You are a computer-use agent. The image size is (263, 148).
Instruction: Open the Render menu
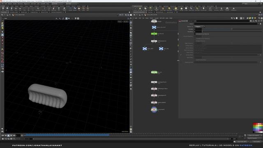(10, 4)
